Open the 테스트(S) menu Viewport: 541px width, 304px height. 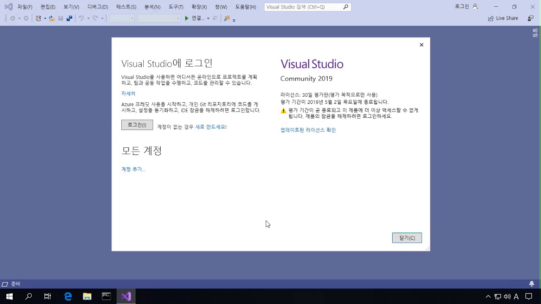[126, 7]
